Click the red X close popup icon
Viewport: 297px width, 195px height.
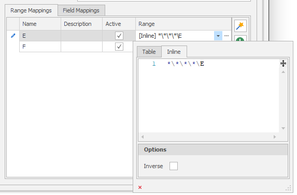140,187
